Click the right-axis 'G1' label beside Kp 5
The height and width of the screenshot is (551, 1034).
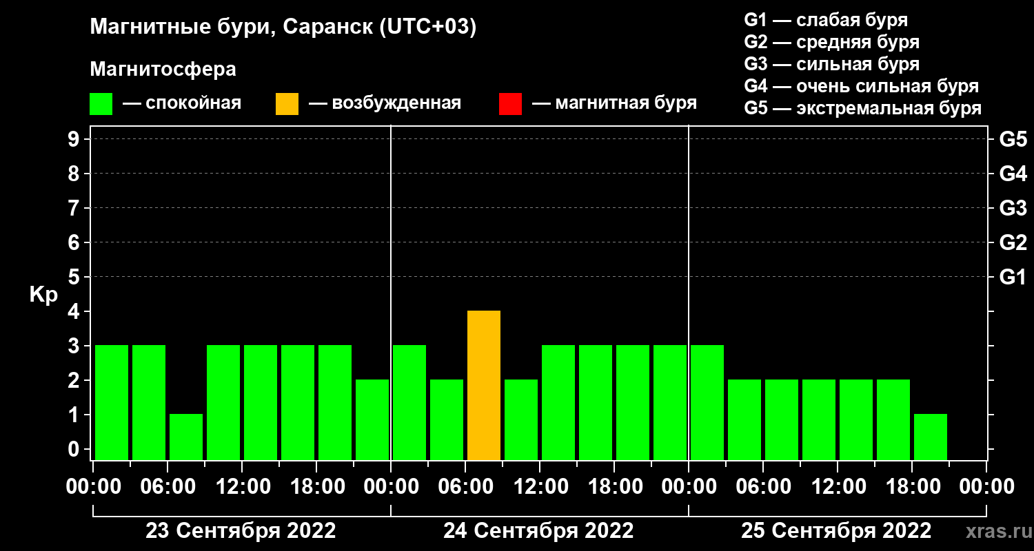pyautogui.click(x=1013, y=277)
